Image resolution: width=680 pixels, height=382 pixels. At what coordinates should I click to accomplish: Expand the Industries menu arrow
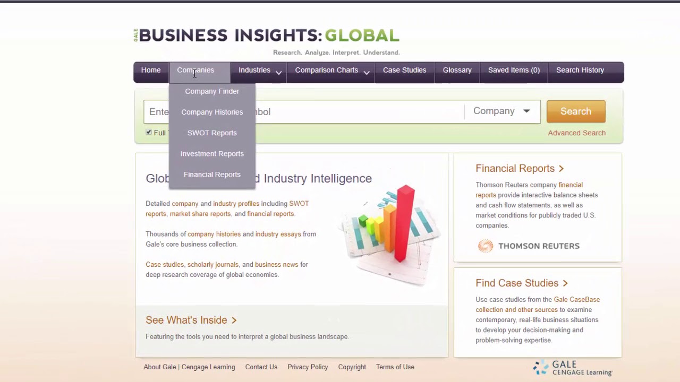pos(278,73)
